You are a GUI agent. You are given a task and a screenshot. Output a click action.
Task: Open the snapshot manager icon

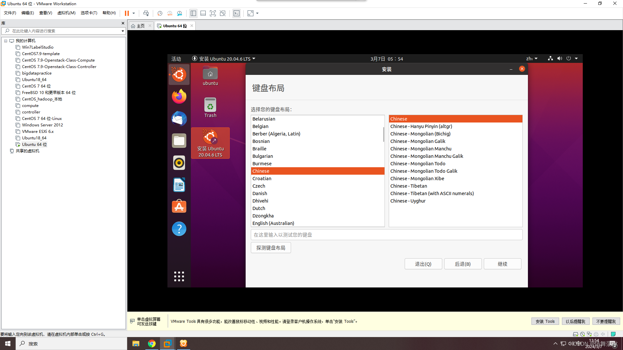coord(179,13)
